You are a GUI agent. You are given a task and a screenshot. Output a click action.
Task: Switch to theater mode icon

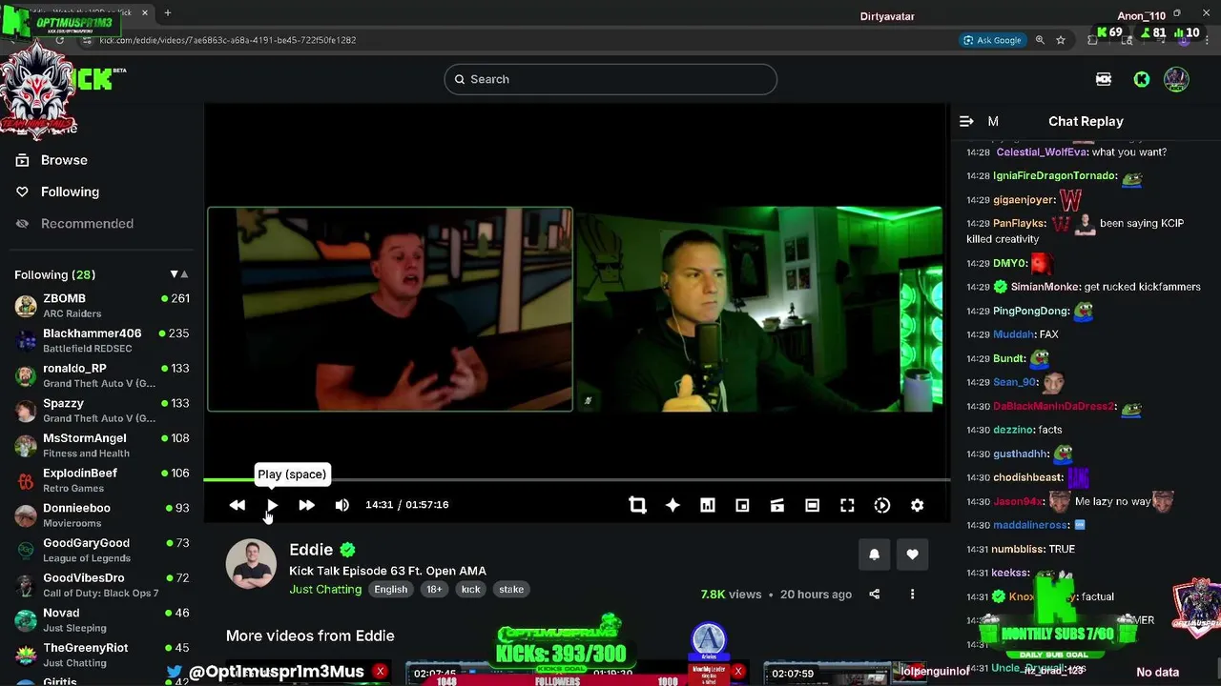(812, 505)
